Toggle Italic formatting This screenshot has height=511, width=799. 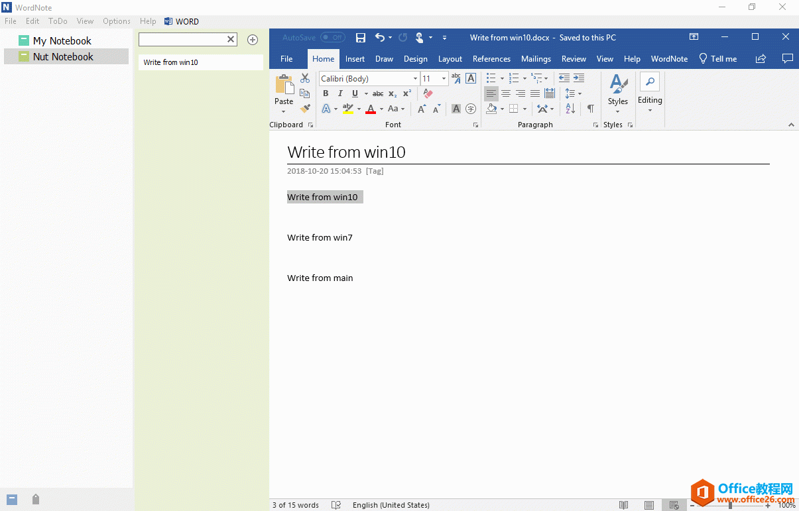(340, 93)
